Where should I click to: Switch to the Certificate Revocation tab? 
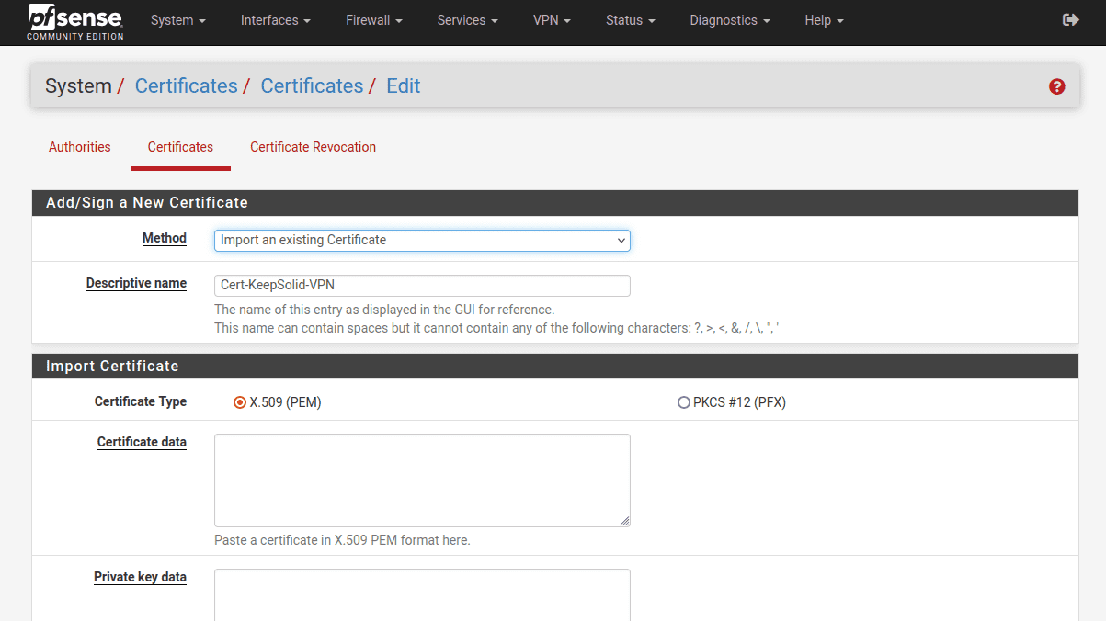313,147
